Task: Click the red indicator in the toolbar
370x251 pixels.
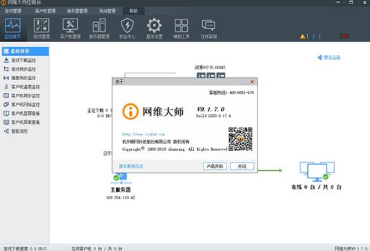Action: [x=344, y=36]
